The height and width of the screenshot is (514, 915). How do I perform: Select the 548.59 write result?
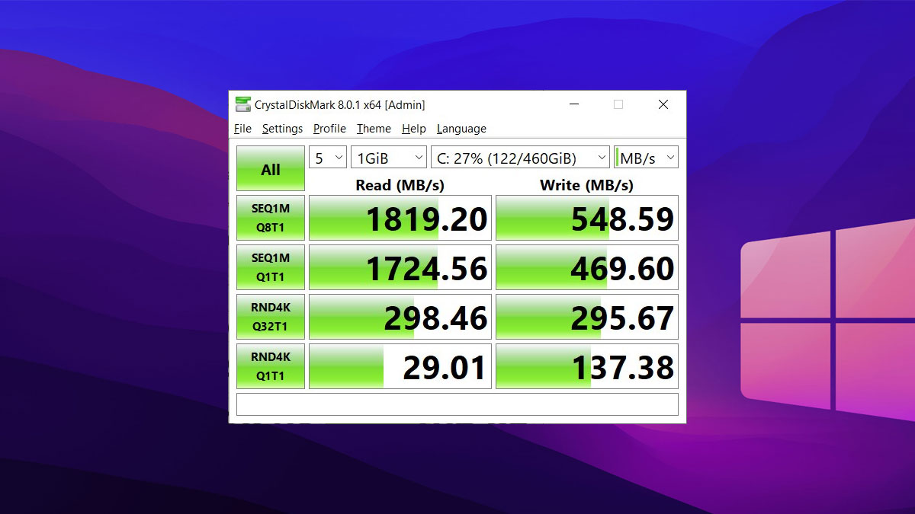click(x=587, y=218)
